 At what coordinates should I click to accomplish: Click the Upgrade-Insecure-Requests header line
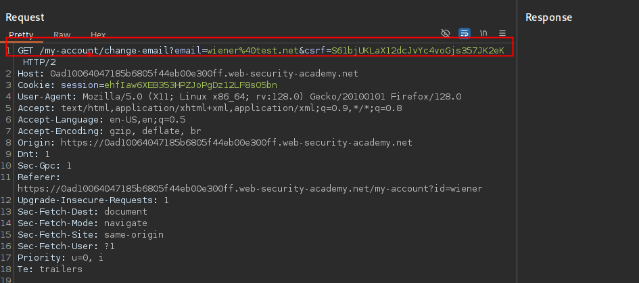93,200
